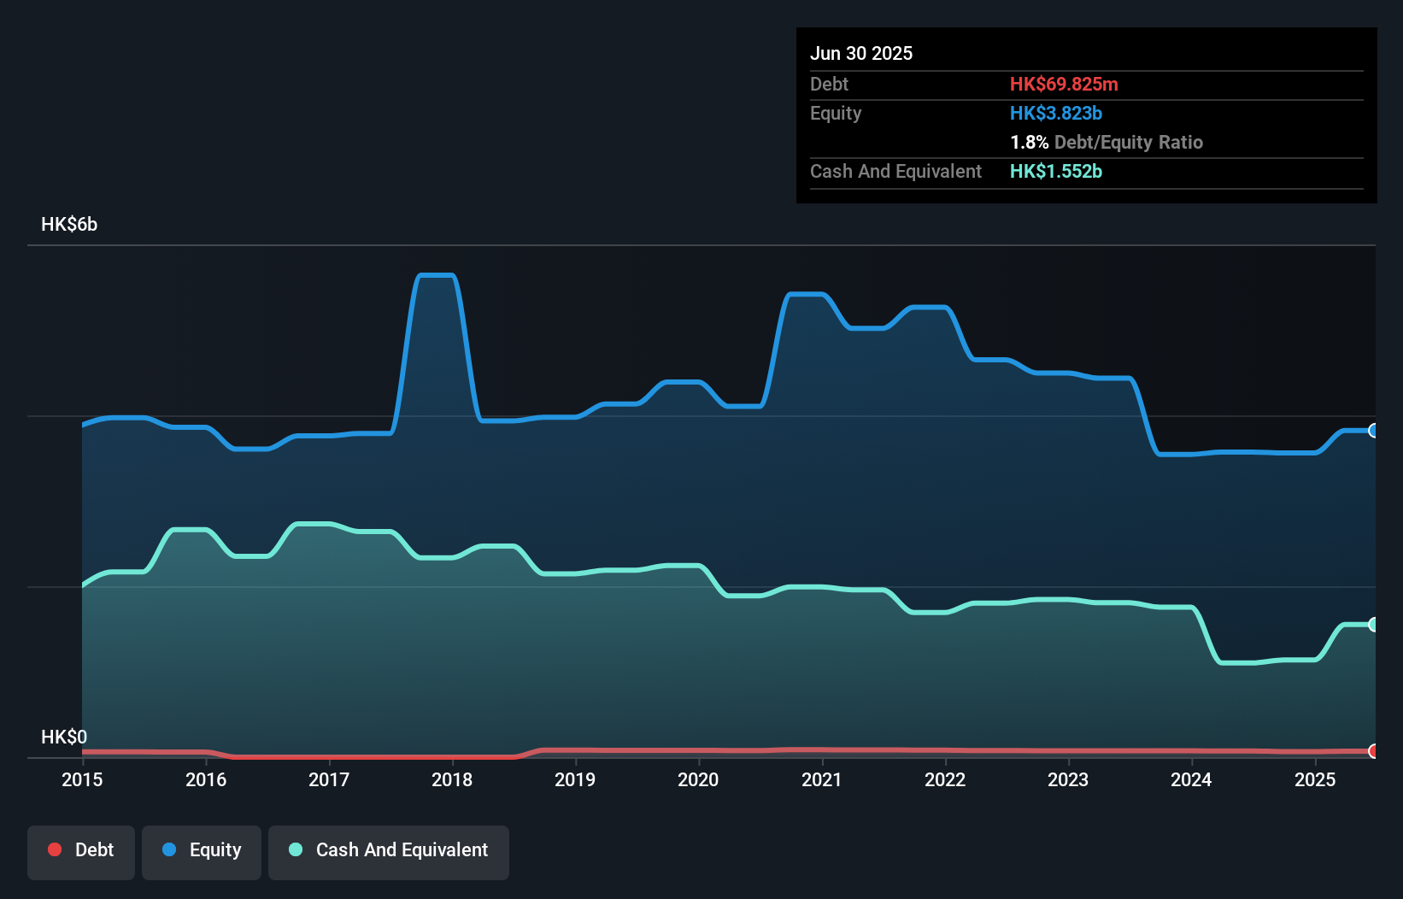Select the 2020 year label on axis
The height and width of the screenshot is (899, 1403).
[x=698, y=779]
